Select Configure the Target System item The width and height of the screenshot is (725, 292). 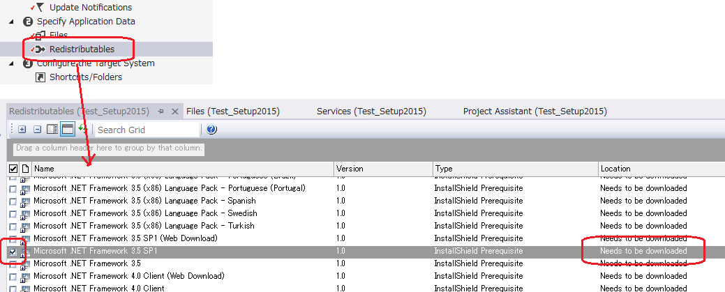tap(96, 63)
